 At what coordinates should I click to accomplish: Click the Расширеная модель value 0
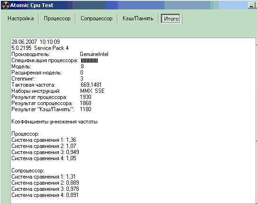[82, 73]
